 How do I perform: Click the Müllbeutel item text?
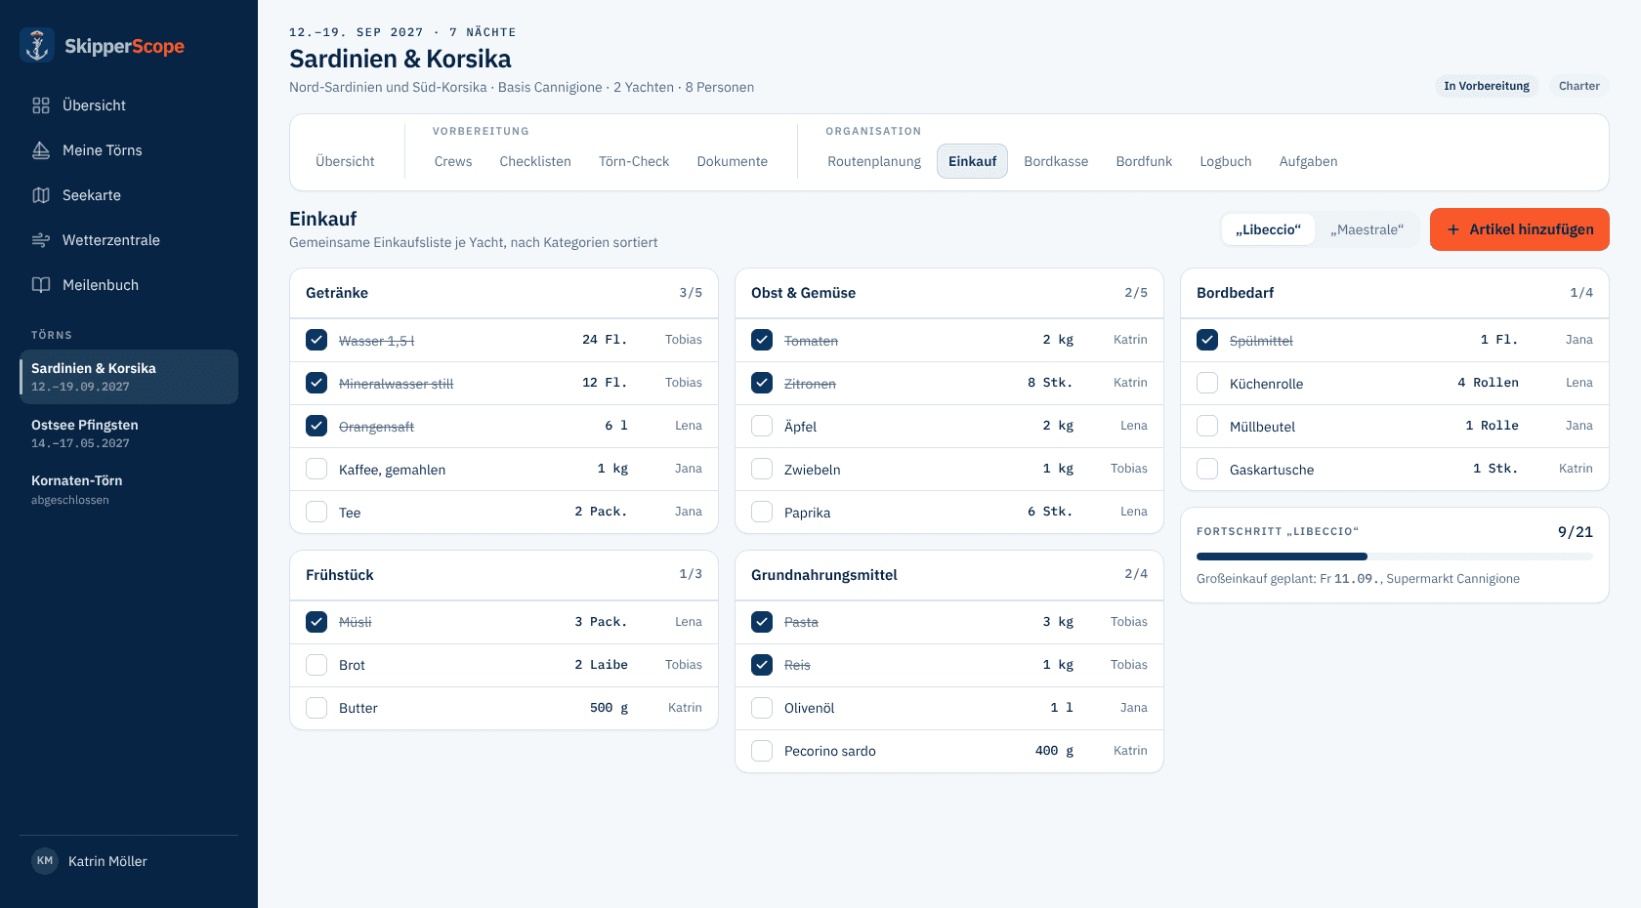1262,427
